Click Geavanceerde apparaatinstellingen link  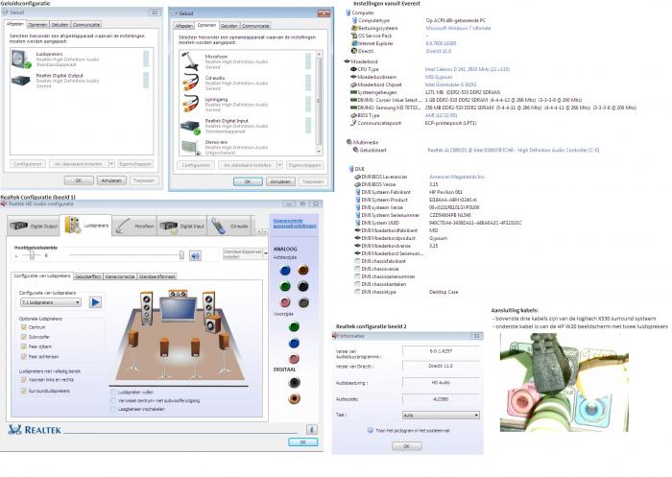click(295, 223)
